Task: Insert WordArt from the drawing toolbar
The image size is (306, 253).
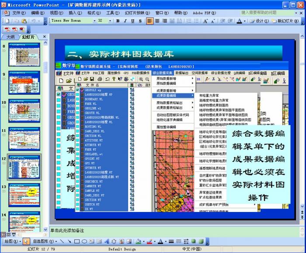Action: coord(107,241)
